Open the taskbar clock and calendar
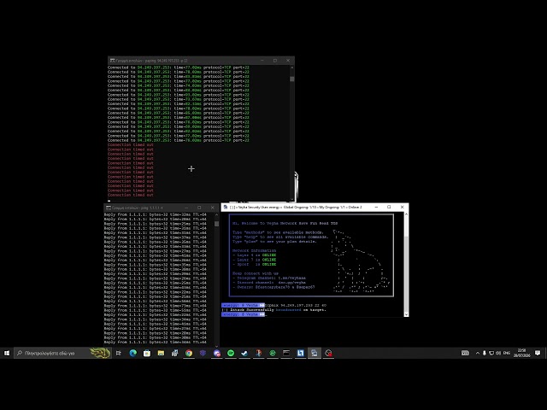Viewport: 547px width, 410px height. (521, 353)
